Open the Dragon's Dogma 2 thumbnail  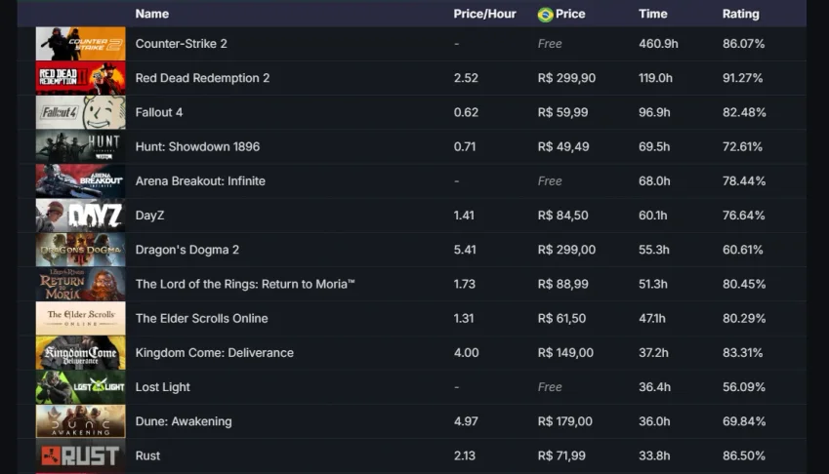click(x=81, y=250)
